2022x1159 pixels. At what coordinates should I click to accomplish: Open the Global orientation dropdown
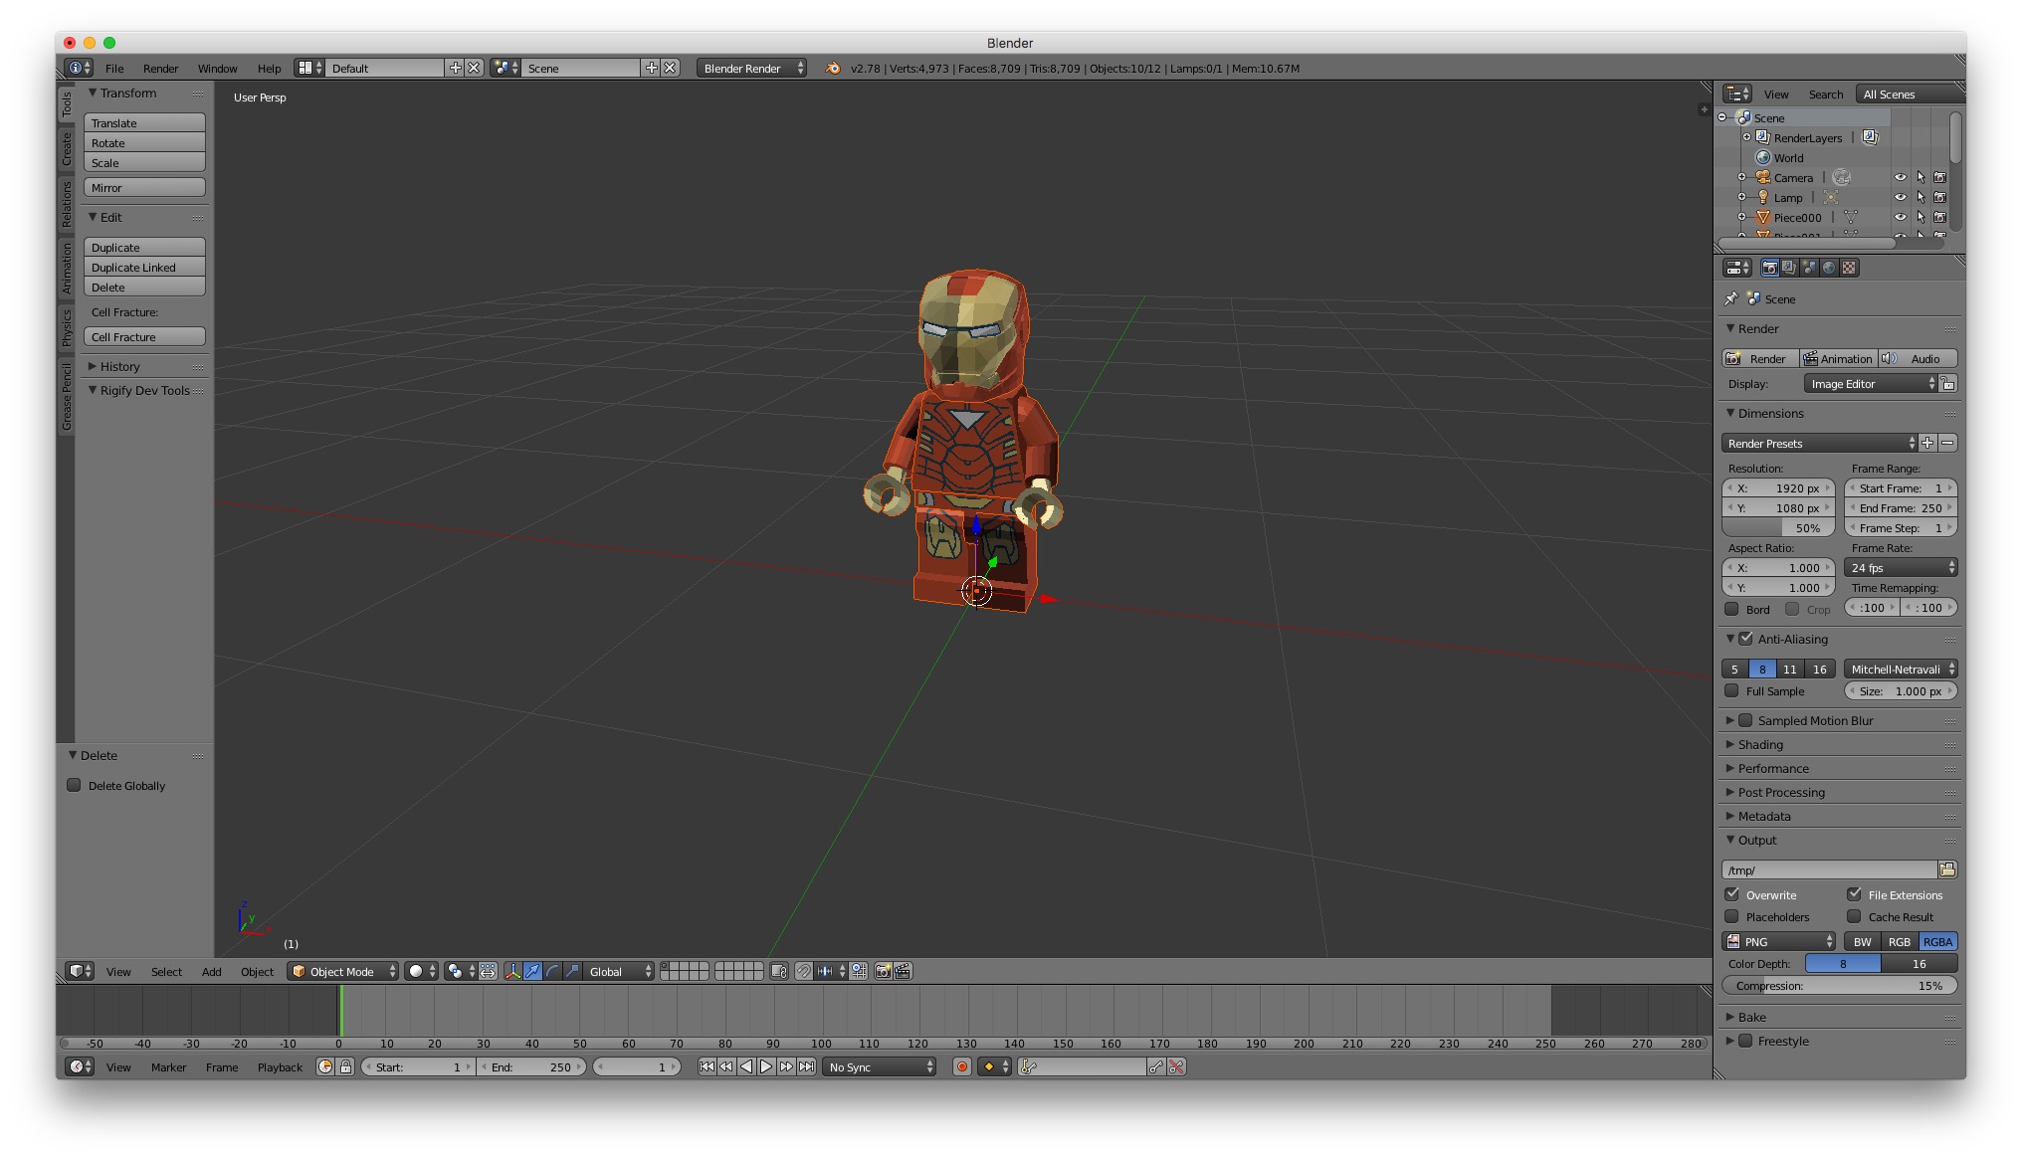pyautogui.click(x=618, y=972)
